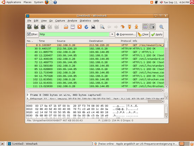Screen dimensions: 194x146
Task: Open the Statistics menu
Action: [x=85, y=21]
